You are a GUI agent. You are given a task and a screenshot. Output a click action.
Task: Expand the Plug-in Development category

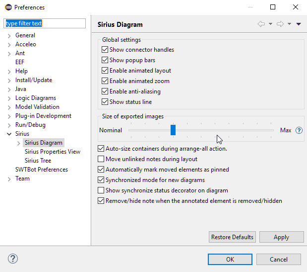[9, 116]
